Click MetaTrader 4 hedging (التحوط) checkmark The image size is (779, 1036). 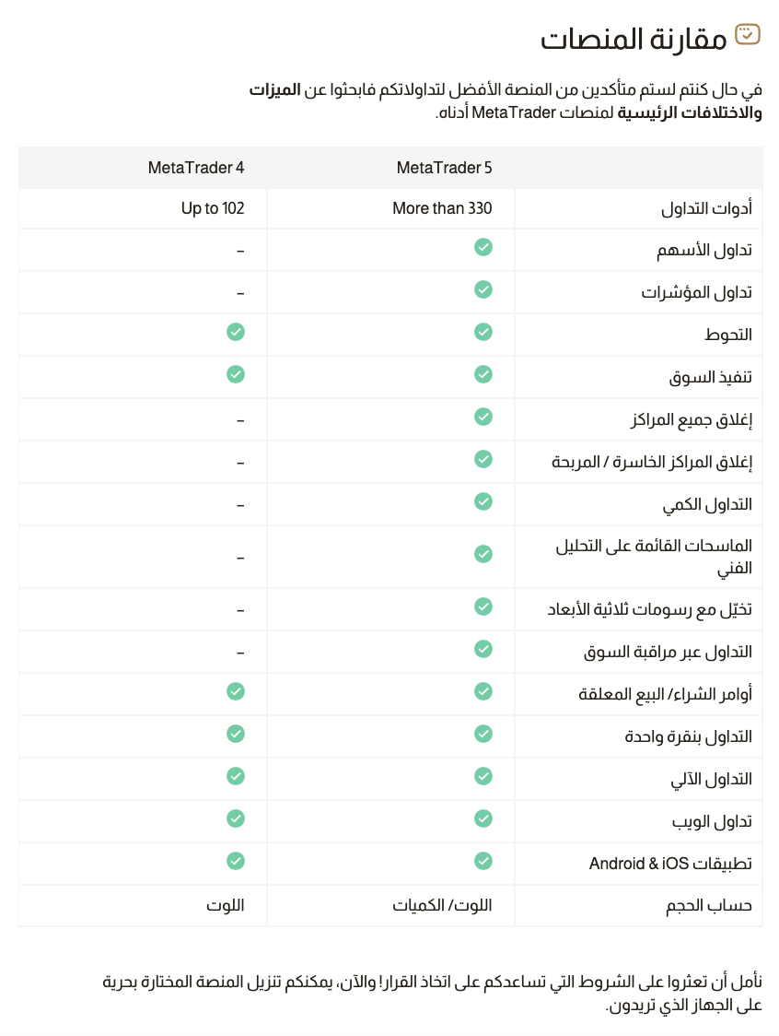(x=236, y=332)
